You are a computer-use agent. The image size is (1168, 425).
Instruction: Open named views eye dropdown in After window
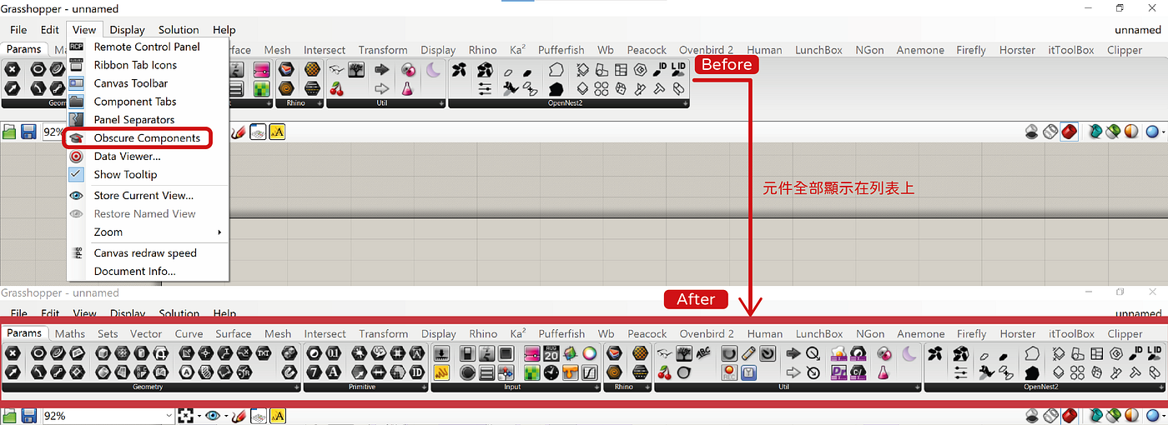coord(226,416)
